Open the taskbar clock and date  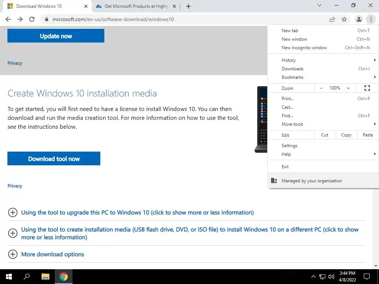(347, 277)
